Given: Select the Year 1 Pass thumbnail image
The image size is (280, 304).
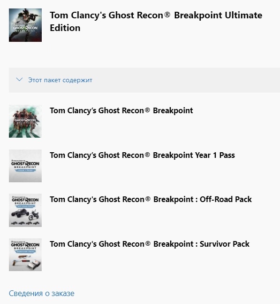Looking at the screenshot, I should (x=25, y=166).
